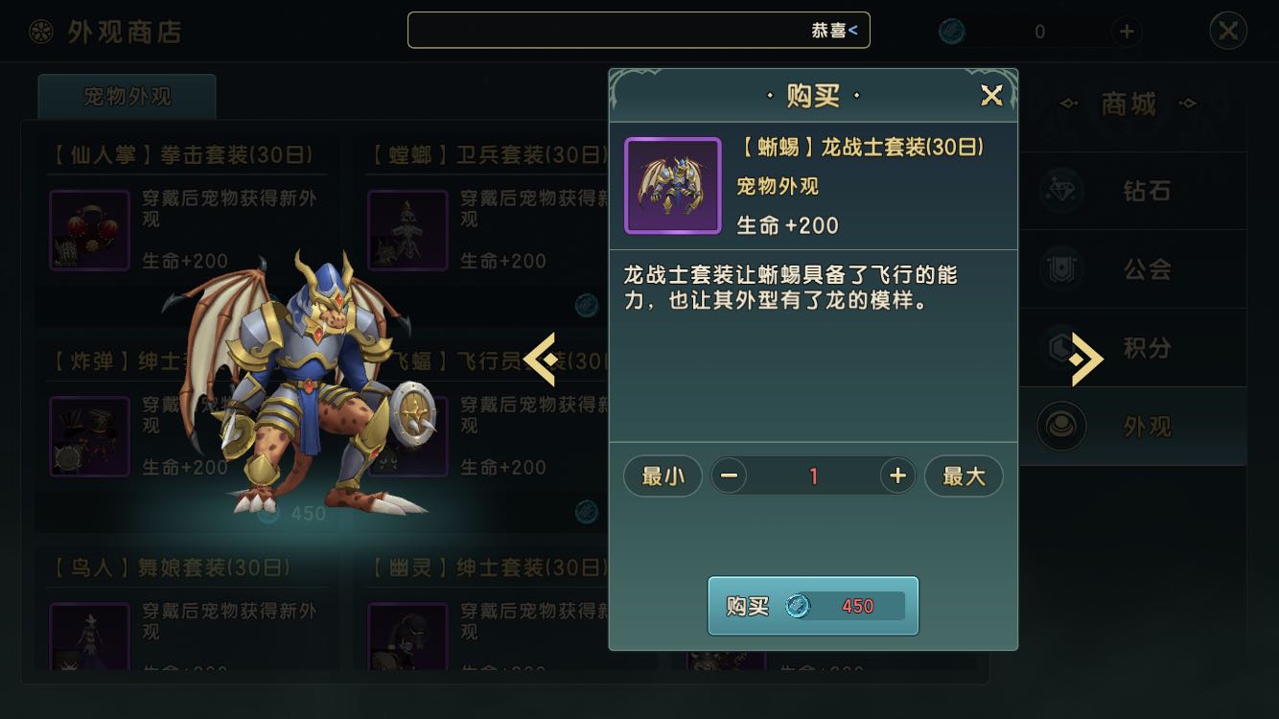
Task: Set quantity to 最大 maximum
Action: pyautogui.click(x=964, y=475)
